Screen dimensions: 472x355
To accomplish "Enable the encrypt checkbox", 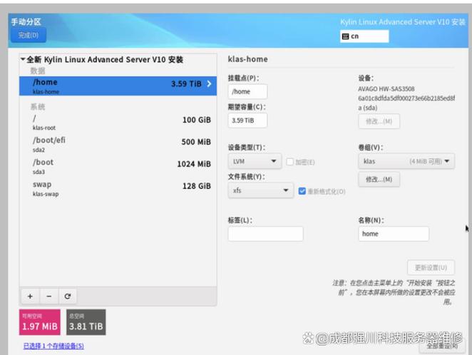I will coord(290,162).
